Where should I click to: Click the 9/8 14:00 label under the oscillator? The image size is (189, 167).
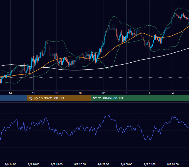pos(10,164)
